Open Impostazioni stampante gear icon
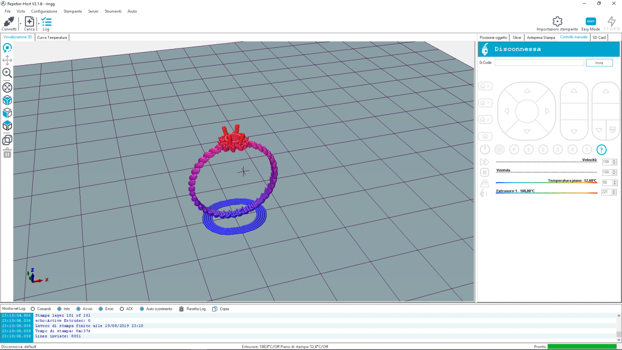Screen dimensions: 622x350 pos(557,22)
